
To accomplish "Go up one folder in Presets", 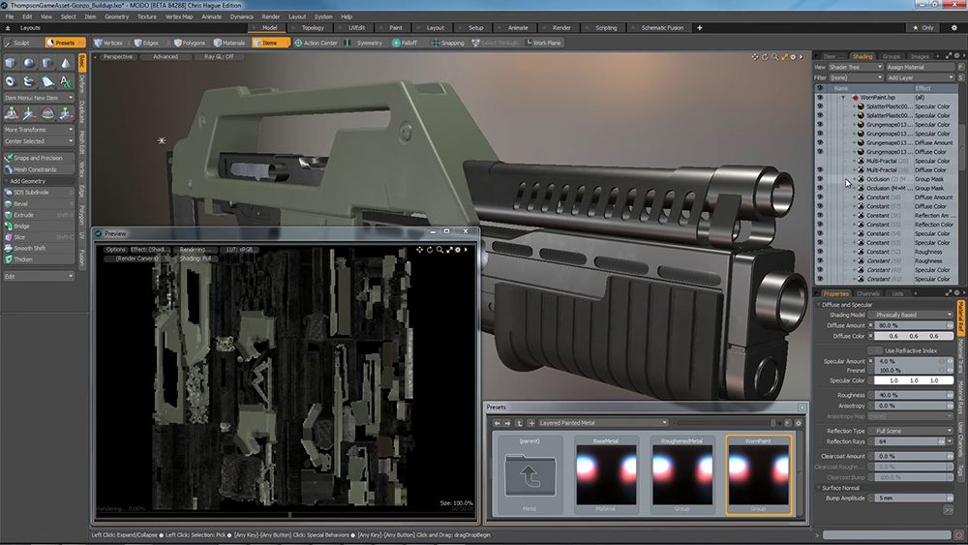I will coord(519,423).
